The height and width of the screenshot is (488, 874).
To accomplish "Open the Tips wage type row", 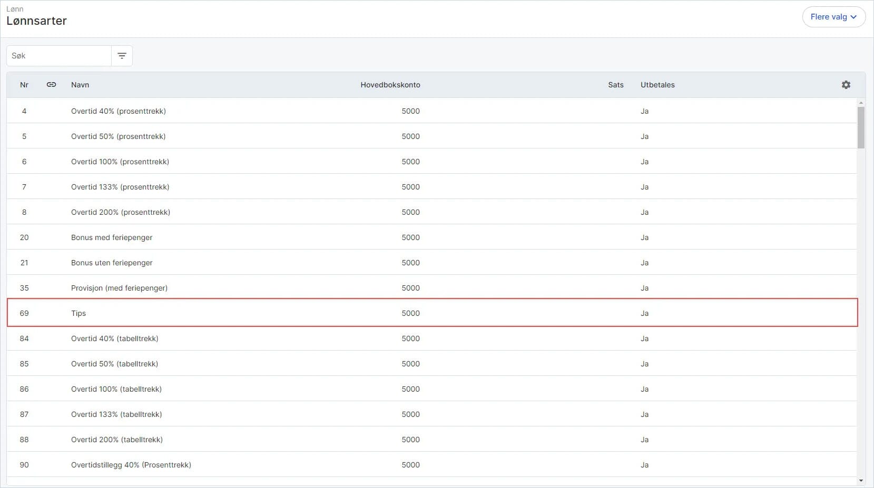I will [x=432, y=313].
